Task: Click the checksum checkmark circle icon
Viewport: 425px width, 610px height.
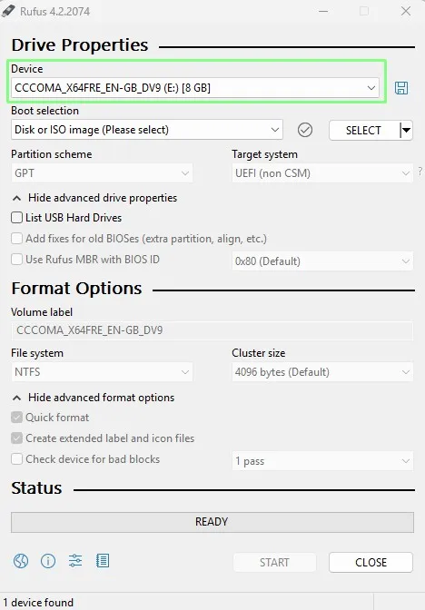Action: pyautogui.click(x=305, y=130)
